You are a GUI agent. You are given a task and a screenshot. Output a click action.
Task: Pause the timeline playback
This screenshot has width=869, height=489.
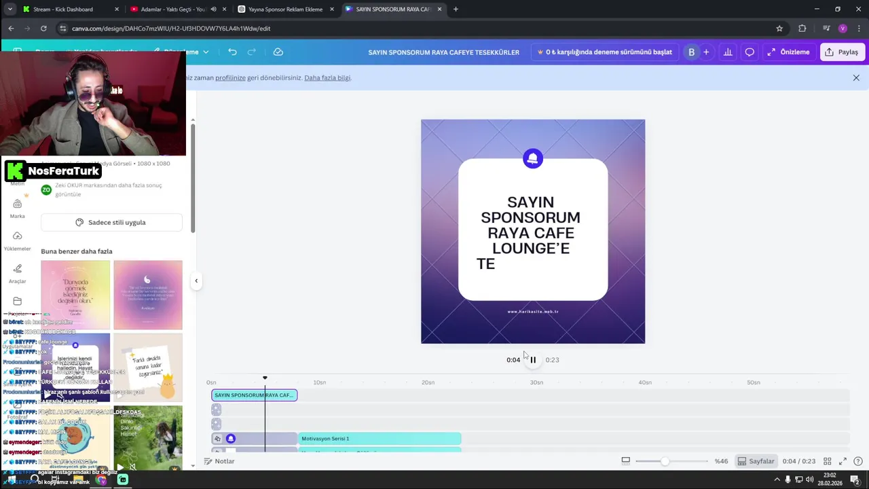point(533,360)
